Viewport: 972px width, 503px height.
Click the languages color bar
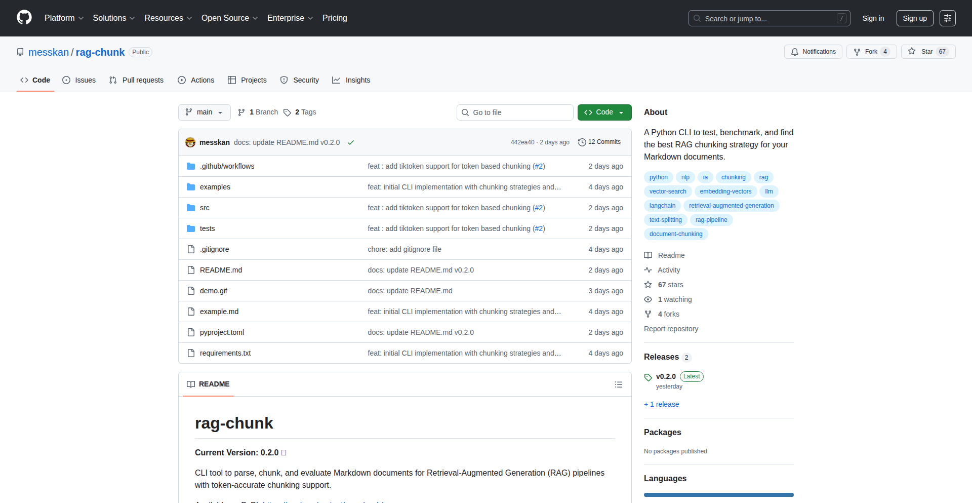718,495
